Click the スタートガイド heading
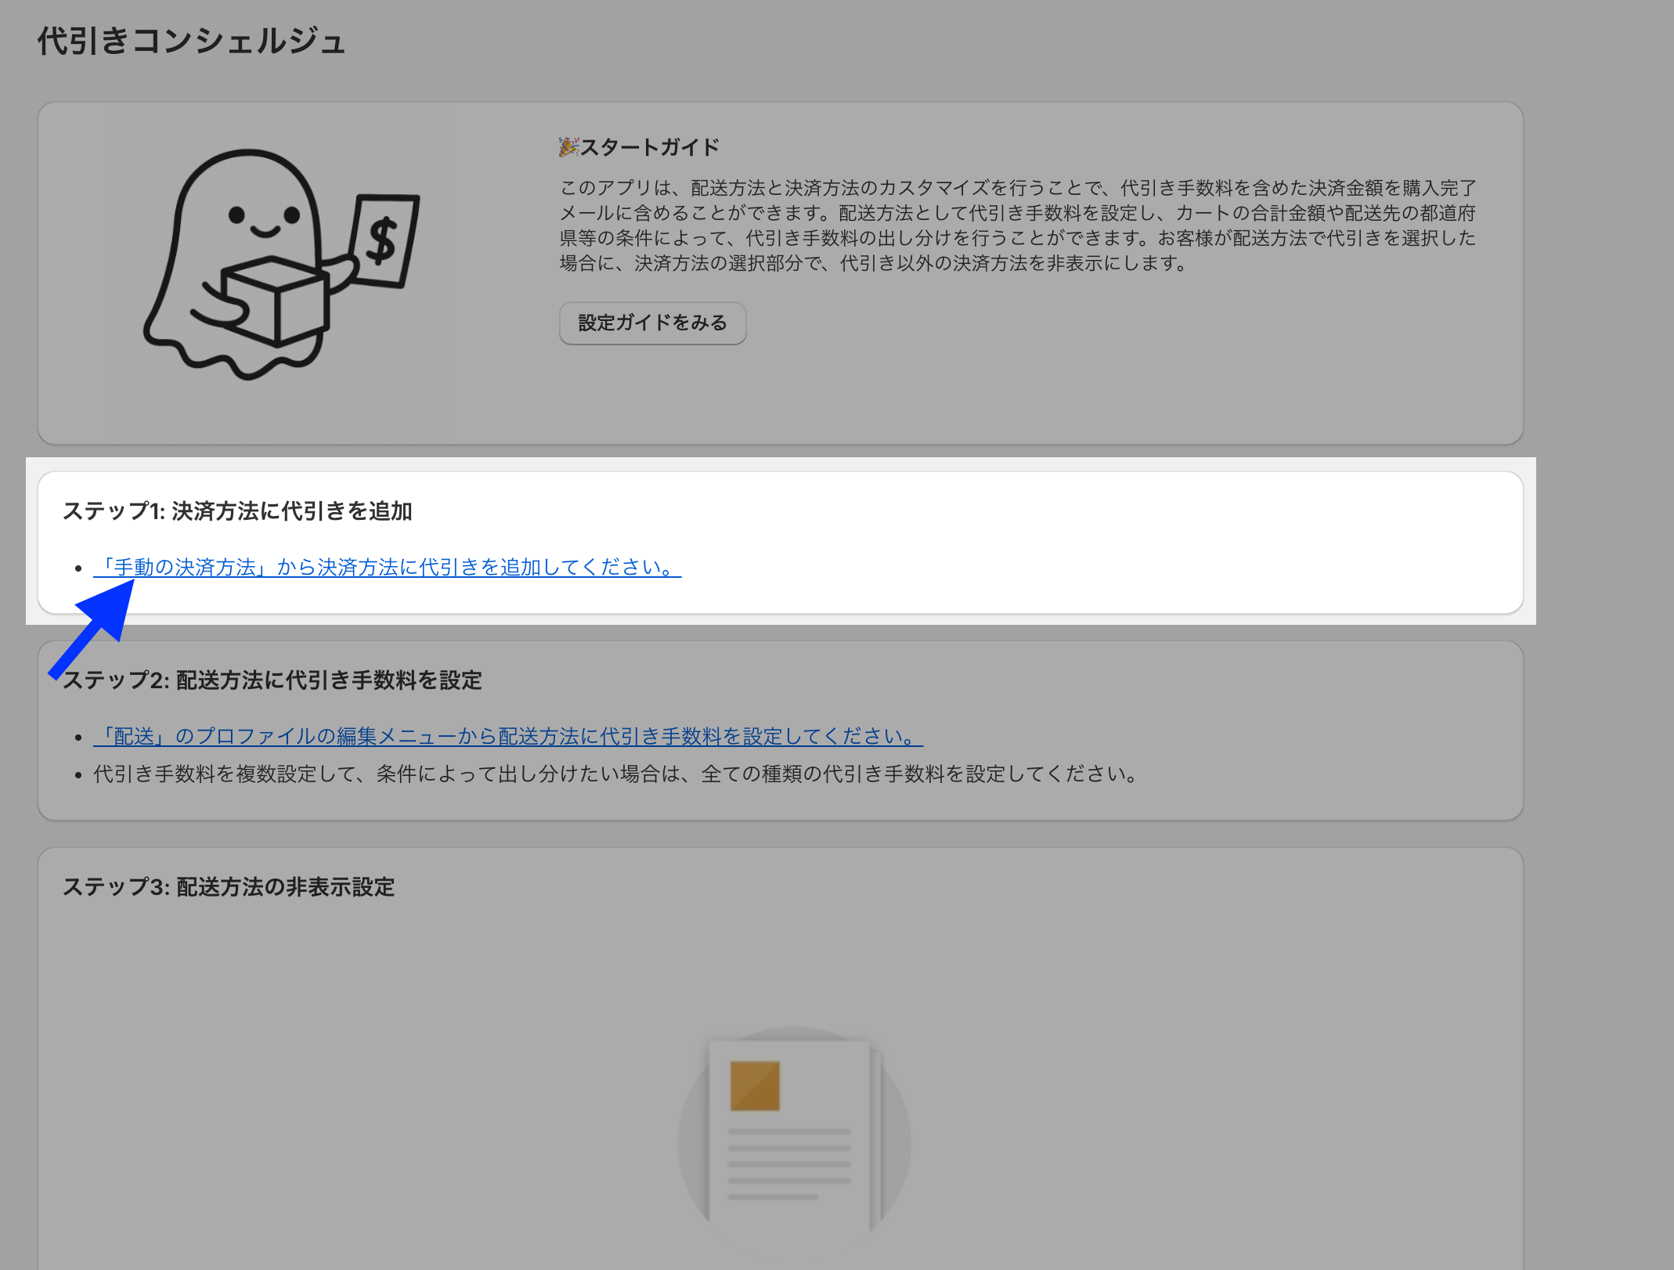The image size is (1674, 1270). point(650,146)
